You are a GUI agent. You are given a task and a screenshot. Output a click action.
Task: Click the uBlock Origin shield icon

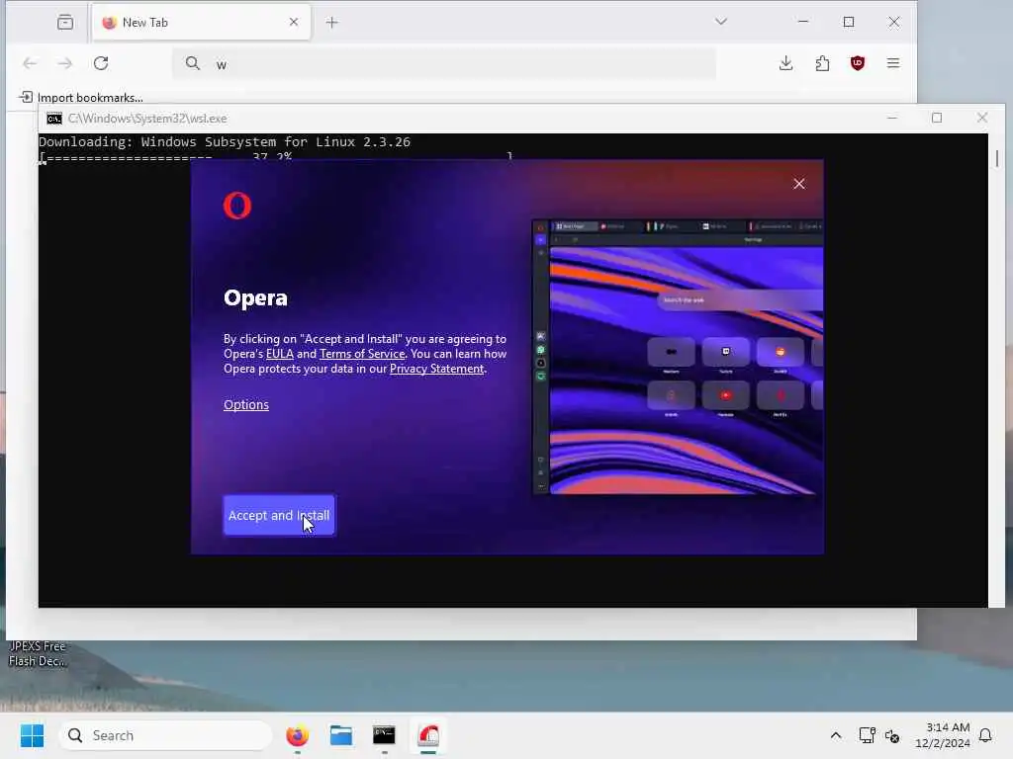tap(858, 63)
